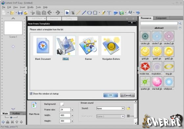Screen dimensions: 184x129
Task: Click the browse sound folder icon
Action: tap(128, 108)
